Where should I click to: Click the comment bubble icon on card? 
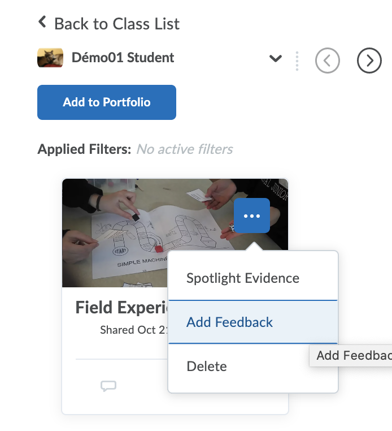click(108, 386)
